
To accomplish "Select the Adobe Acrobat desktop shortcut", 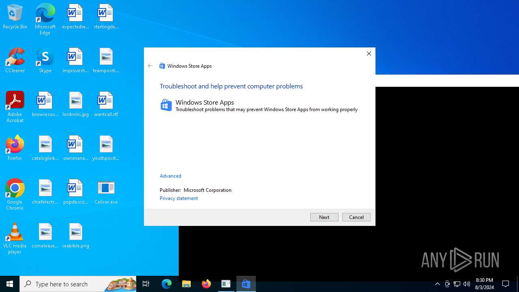I will [x=15, y=107].
